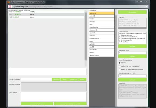Click the kick & ban button

pyautogui.click(x=73, y=79)
